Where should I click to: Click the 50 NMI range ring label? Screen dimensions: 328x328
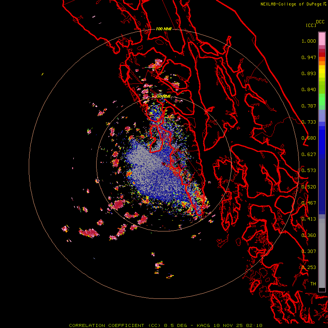(164, 97)
